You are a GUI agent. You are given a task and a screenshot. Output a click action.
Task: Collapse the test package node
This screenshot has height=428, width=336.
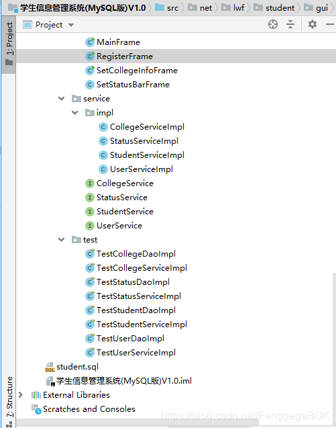(x=62, y=240)
